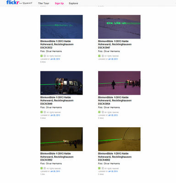Image resolution: width=176 pixels, height=183 pixels.
Task: Click the title of photo DSCN3992
Action: [x=57, y=157]
